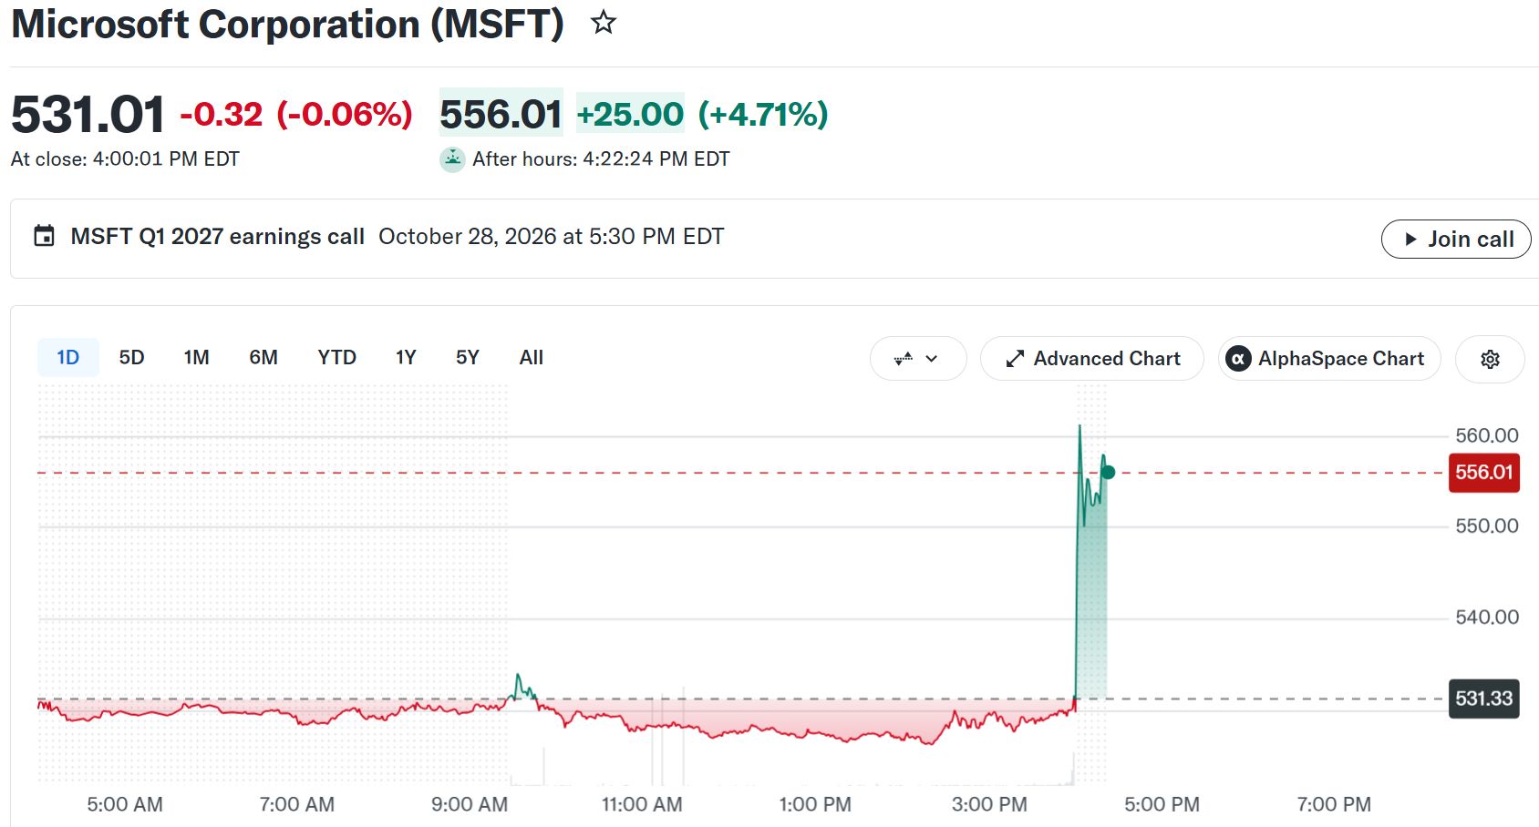The image size is (1539, 827).
Task: Select the 5Y time range
Action: [468, 358]
